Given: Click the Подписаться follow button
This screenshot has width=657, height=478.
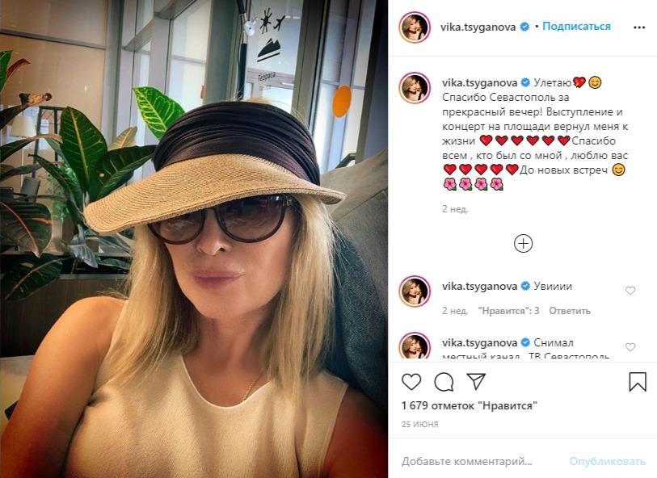Looking at the screenshot, I should (x=576, y=27).
